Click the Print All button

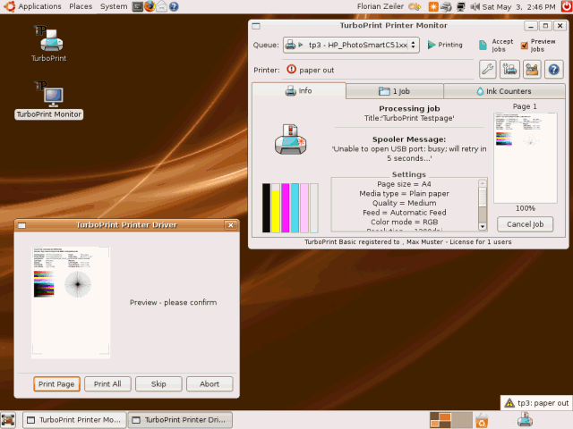coord(107,384)
